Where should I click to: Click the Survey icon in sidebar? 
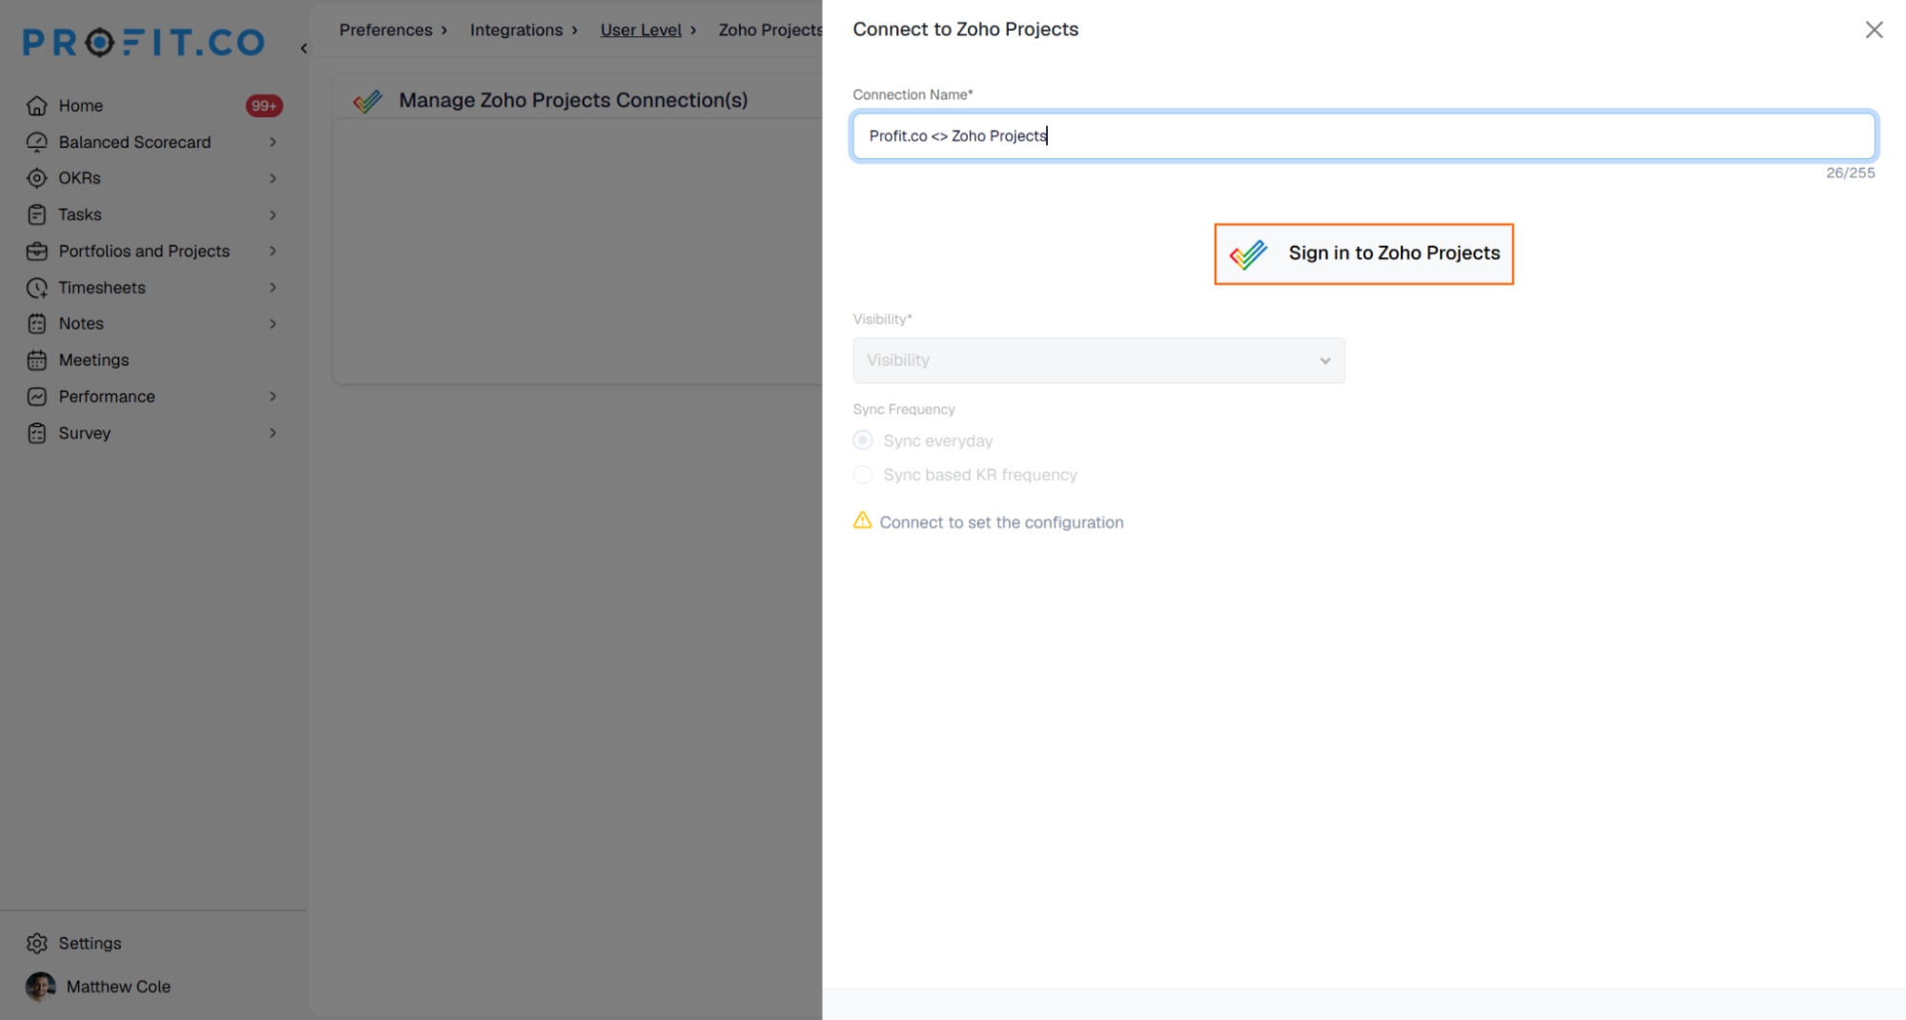click(36, 433)
